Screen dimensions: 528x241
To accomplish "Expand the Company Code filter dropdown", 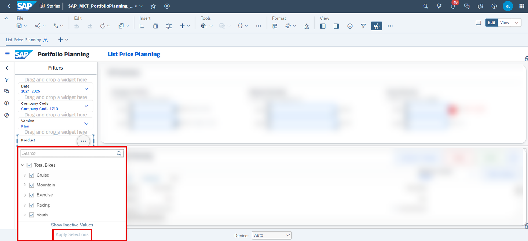I will tap(87, 106).
